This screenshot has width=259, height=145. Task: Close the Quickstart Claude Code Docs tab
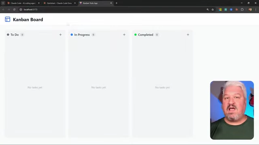point(75,3)
